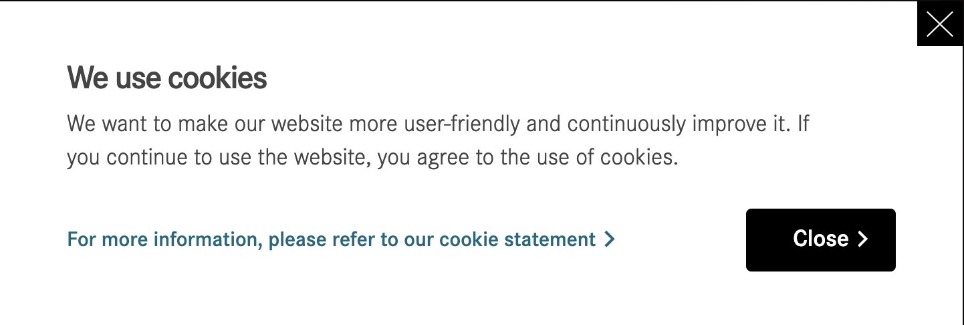Click the cookie explanation paragraph text
The image size is (964, 325).
tap(439, 141)
